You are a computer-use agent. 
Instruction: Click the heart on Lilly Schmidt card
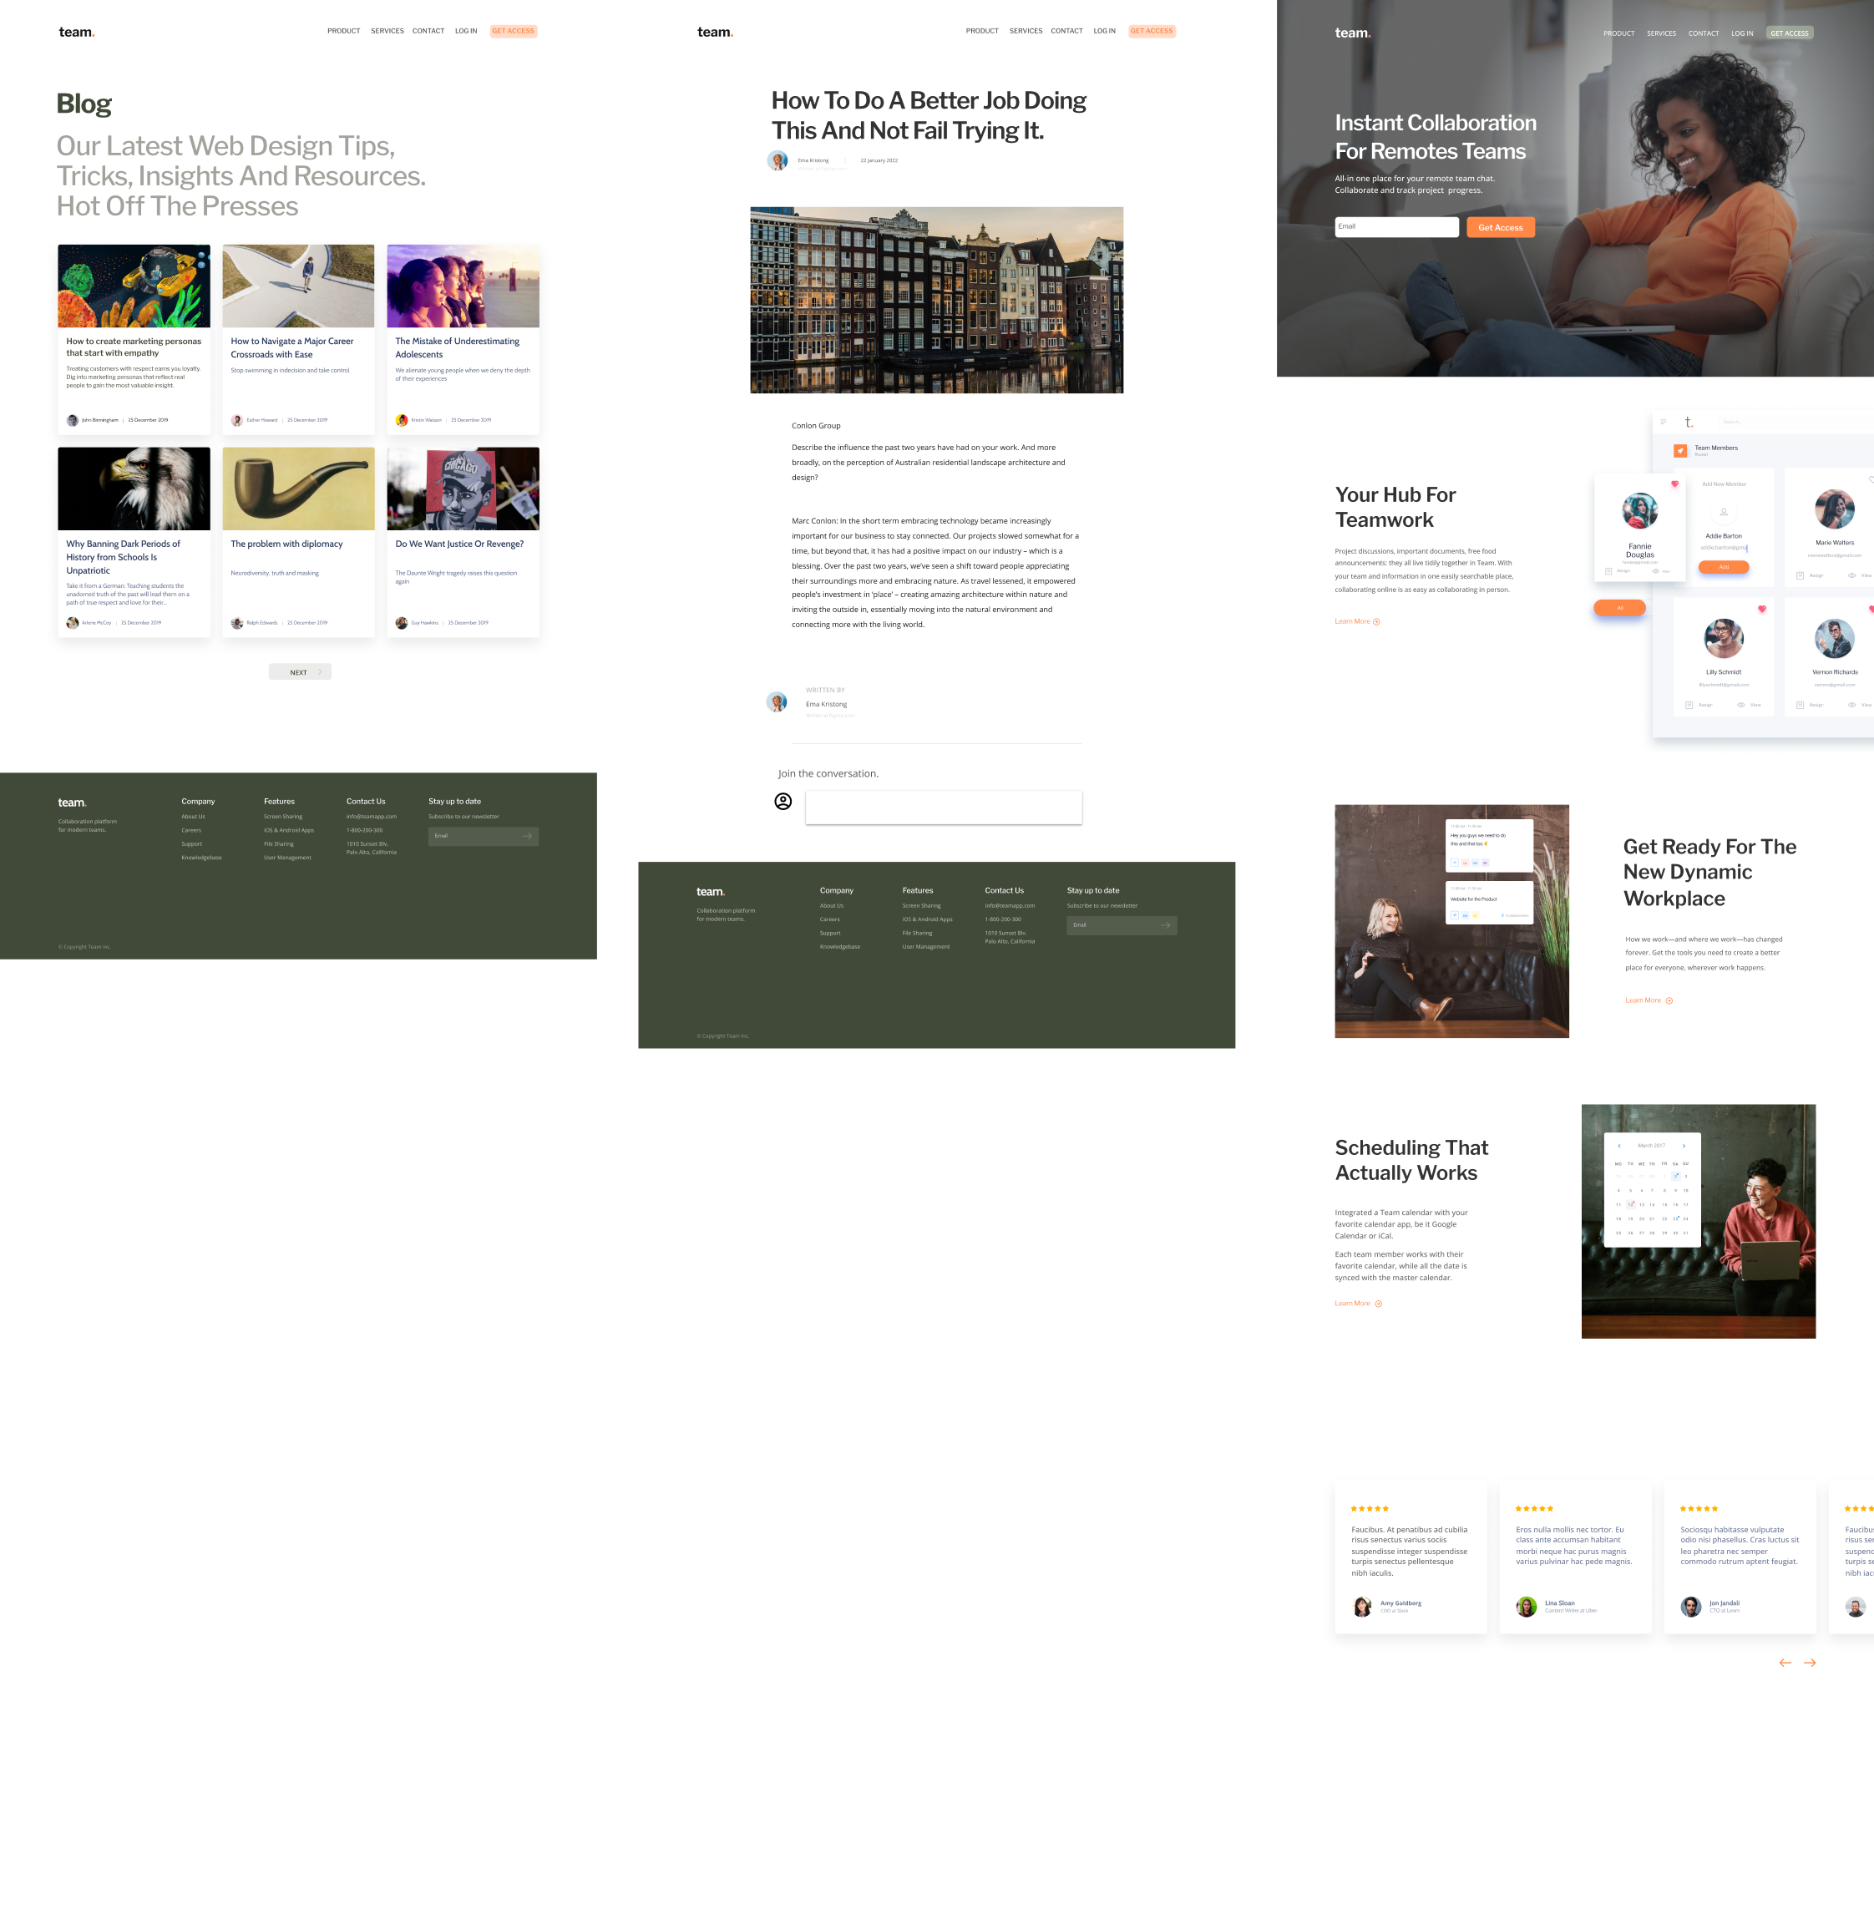(1762, 609)
